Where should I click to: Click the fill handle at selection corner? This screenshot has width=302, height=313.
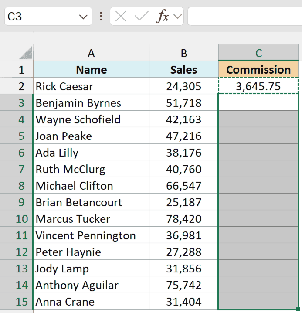coord(298,309)
